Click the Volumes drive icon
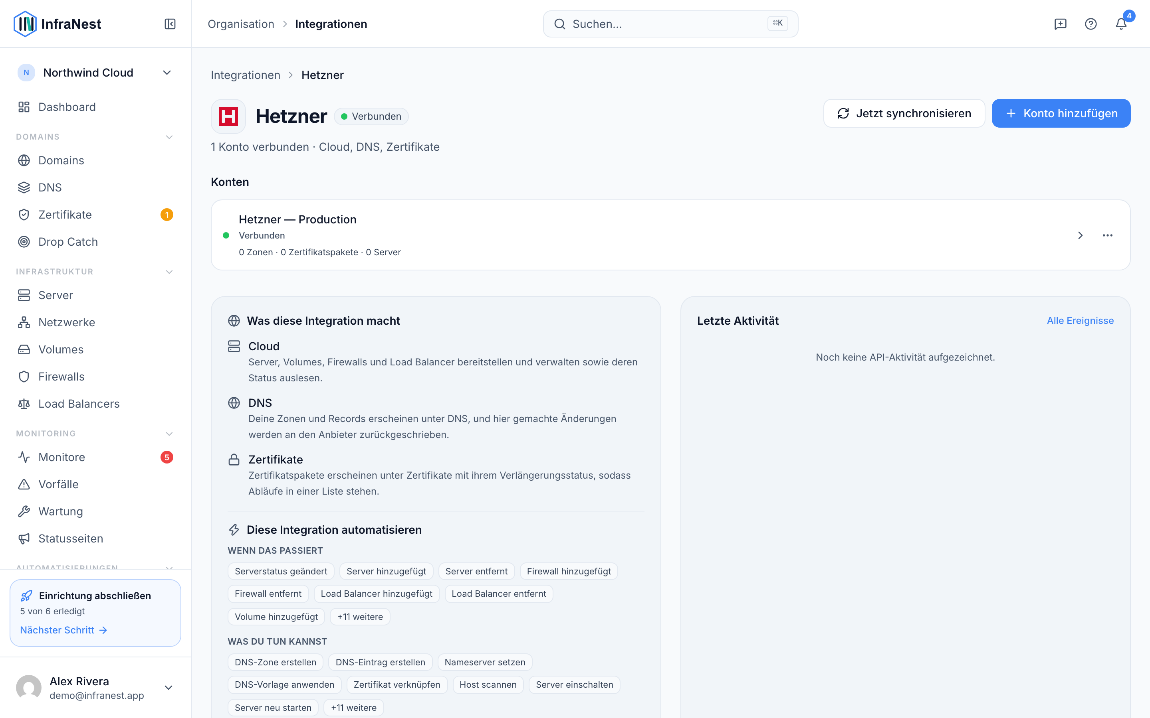The width and height of the screenshot is (1150, 718). 24,349
